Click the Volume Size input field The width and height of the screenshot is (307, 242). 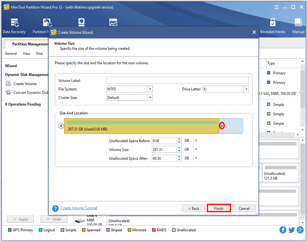click(x=164, y=149)
